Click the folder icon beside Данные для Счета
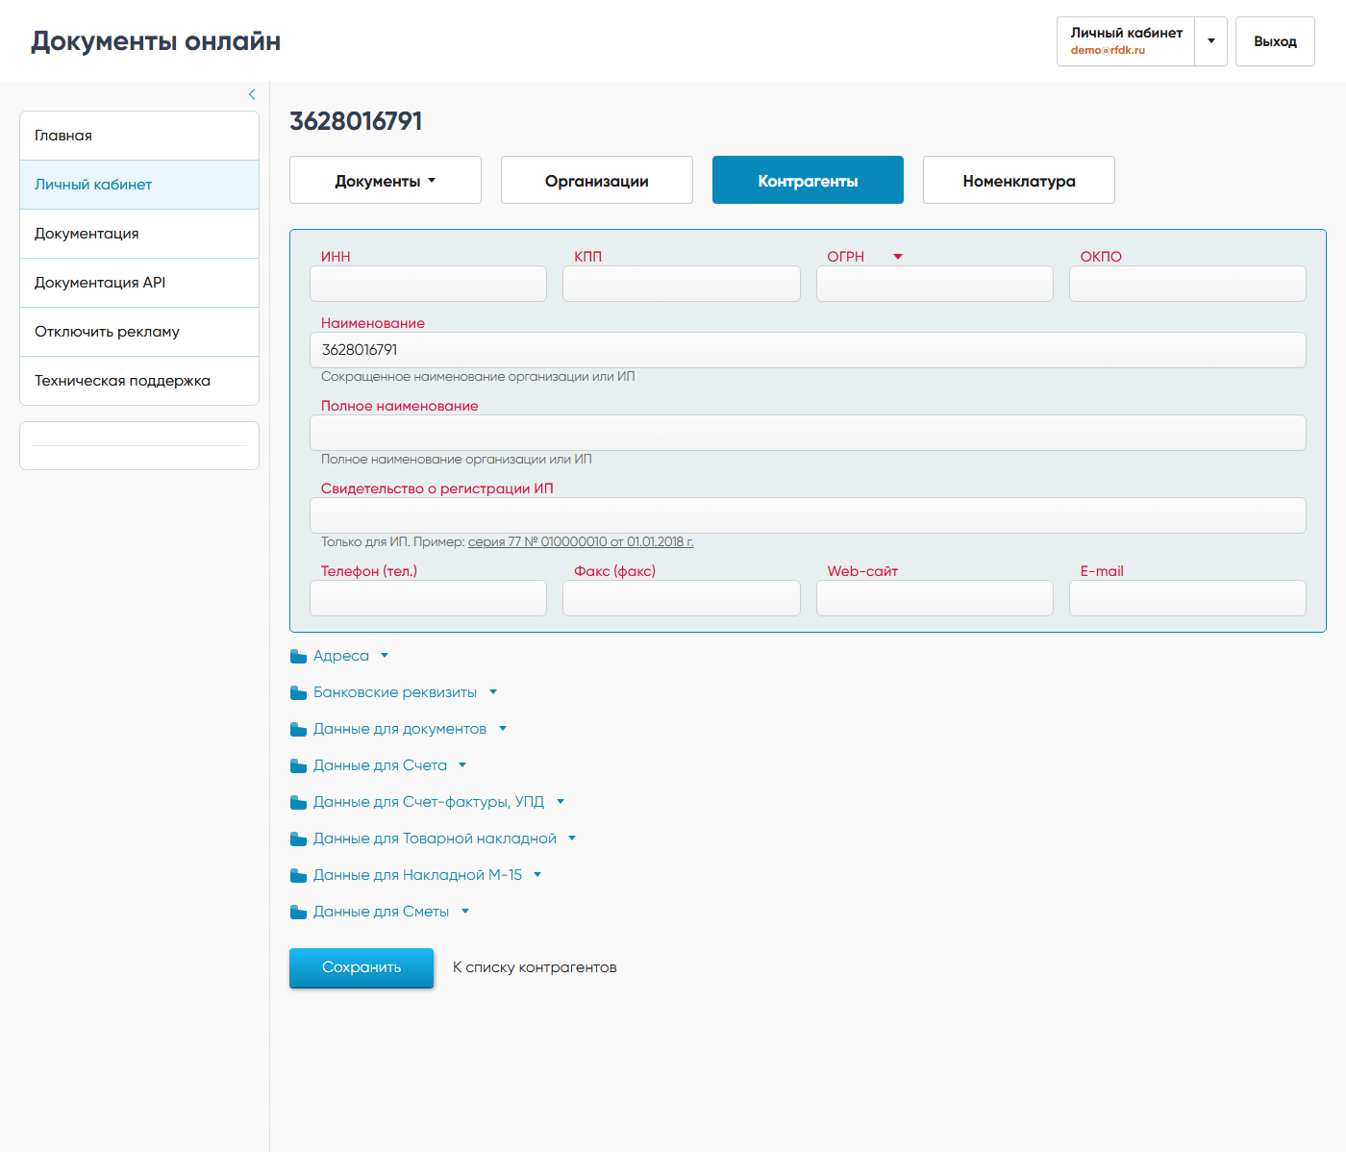1346x1152 pixels. pyautogui.click(x=298, y=766)
